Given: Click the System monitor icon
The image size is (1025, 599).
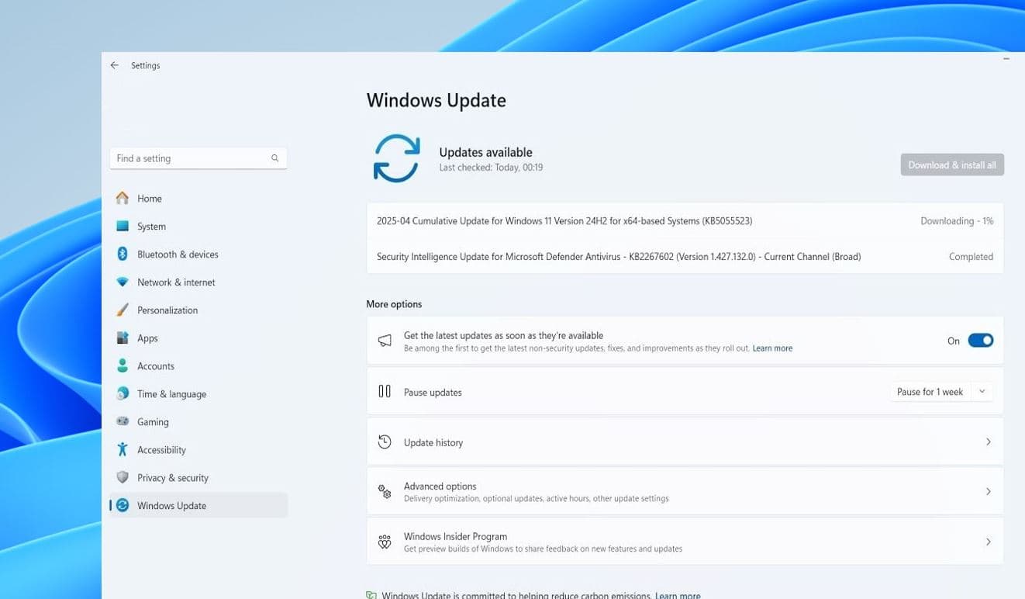Looking at the screenshot, I should click(123, 227).
